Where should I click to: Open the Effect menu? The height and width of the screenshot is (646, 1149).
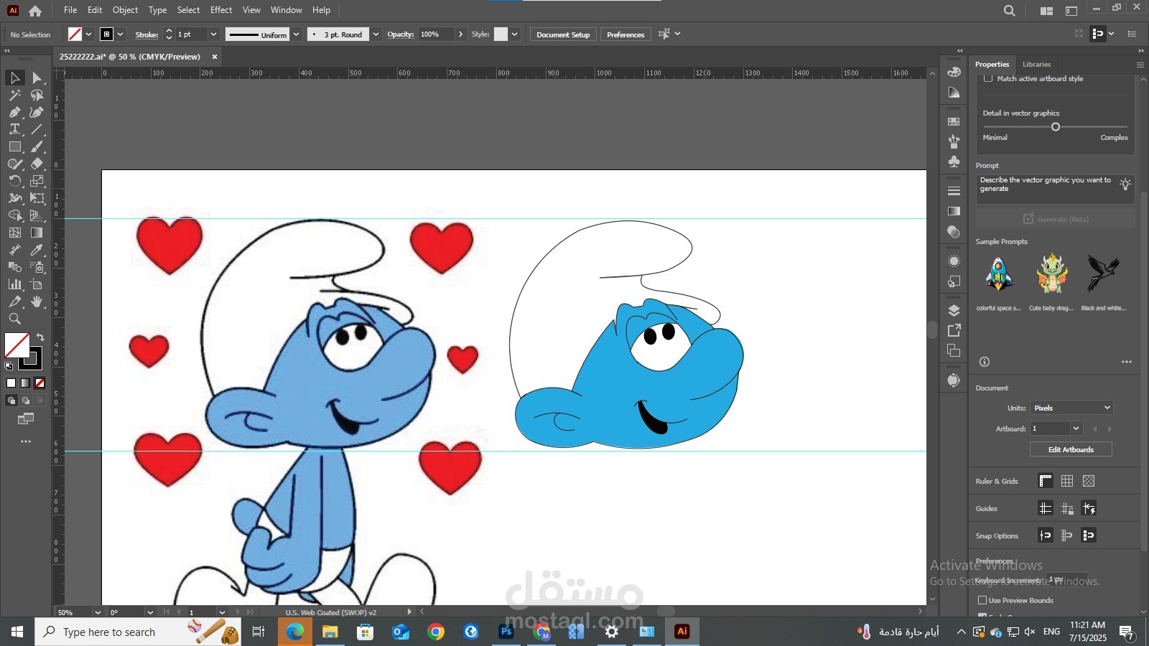click(221, 10)
